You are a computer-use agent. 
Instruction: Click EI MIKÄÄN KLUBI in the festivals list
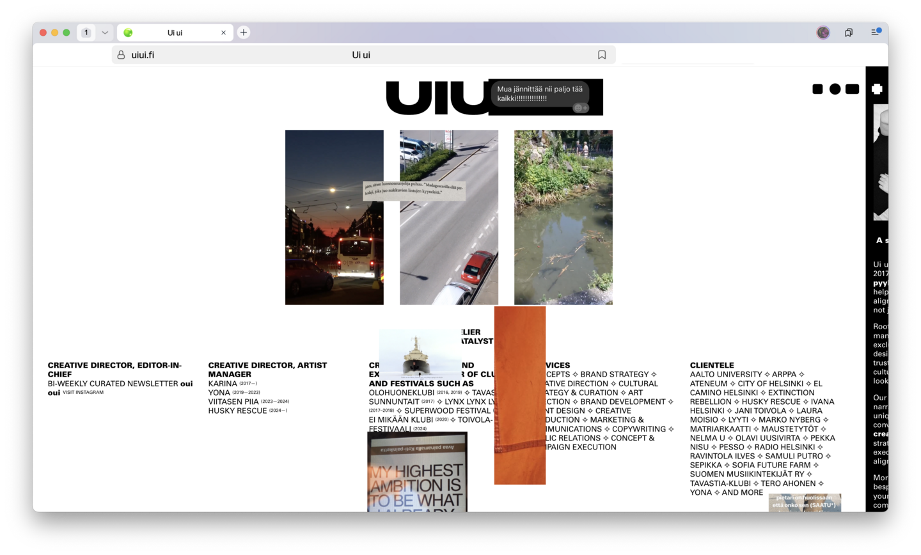pos(401,419)
